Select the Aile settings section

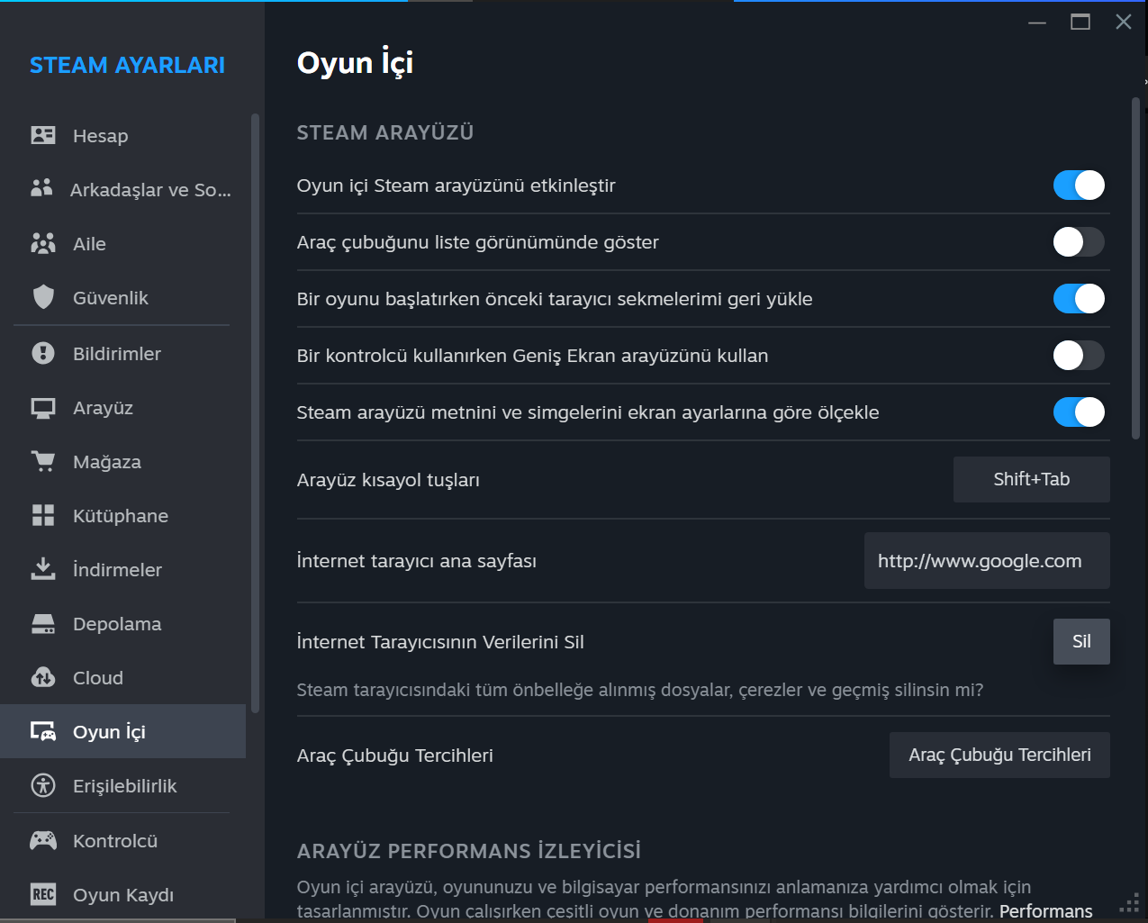[x=122, y=244]
